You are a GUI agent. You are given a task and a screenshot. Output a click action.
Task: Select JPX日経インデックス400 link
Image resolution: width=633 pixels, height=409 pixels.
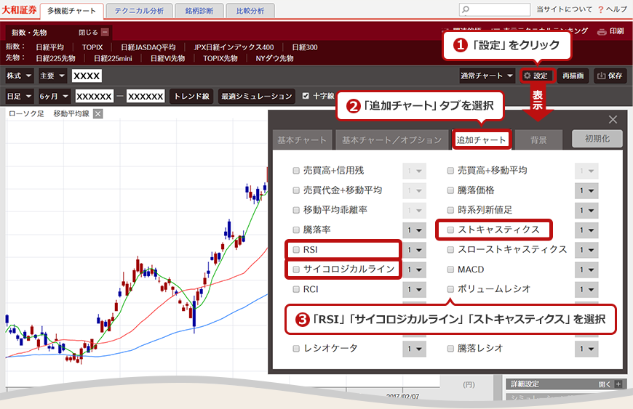coord(234,47)
